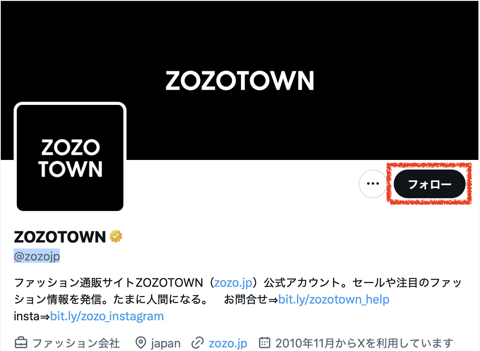Follow ZOZOTOWN with the フォロー button
Screen dimensions: 480x351
coord(430,184)
